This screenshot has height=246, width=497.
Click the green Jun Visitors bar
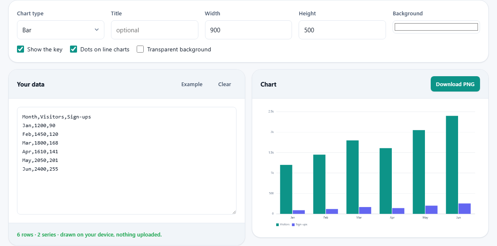[452, 165]
